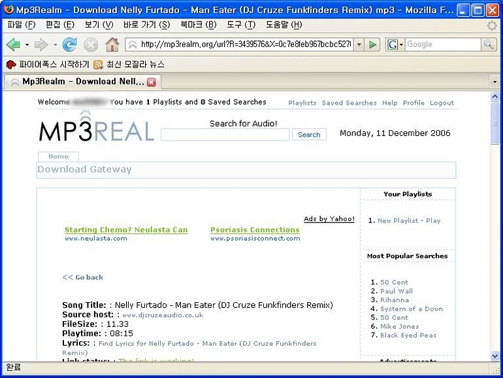This screenshot has height=378, width=503.
Task: Click the Saved Searches header link
Action: tap(349, 103)
